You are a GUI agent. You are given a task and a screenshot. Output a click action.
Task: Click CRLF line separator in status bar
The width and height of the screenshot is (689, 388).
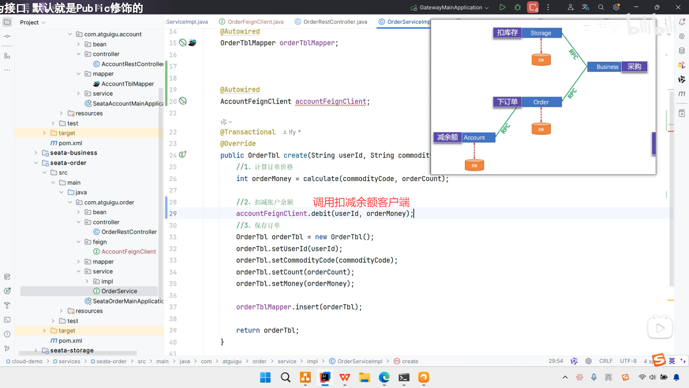click(606, 361)
